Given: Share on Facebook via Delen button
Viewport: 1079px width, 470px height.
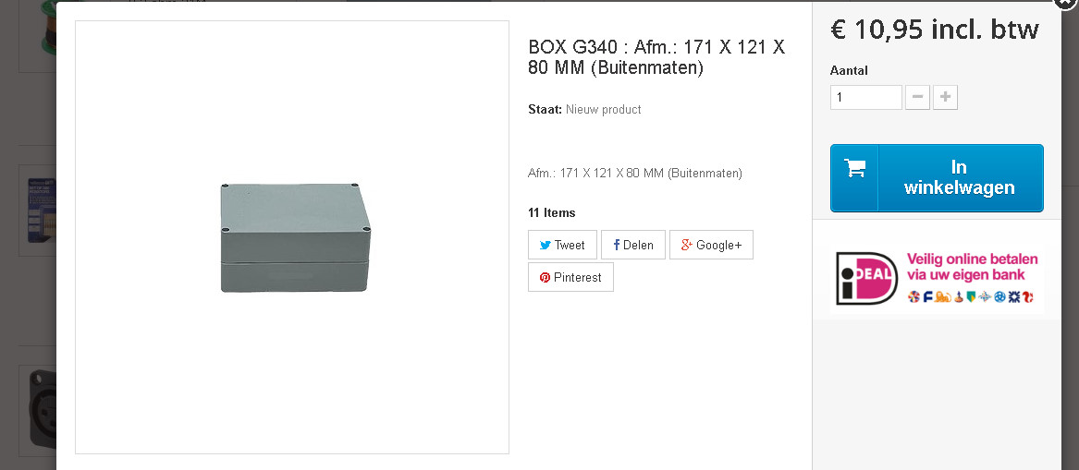Looking at the screenshot, I should coord(632,245).
